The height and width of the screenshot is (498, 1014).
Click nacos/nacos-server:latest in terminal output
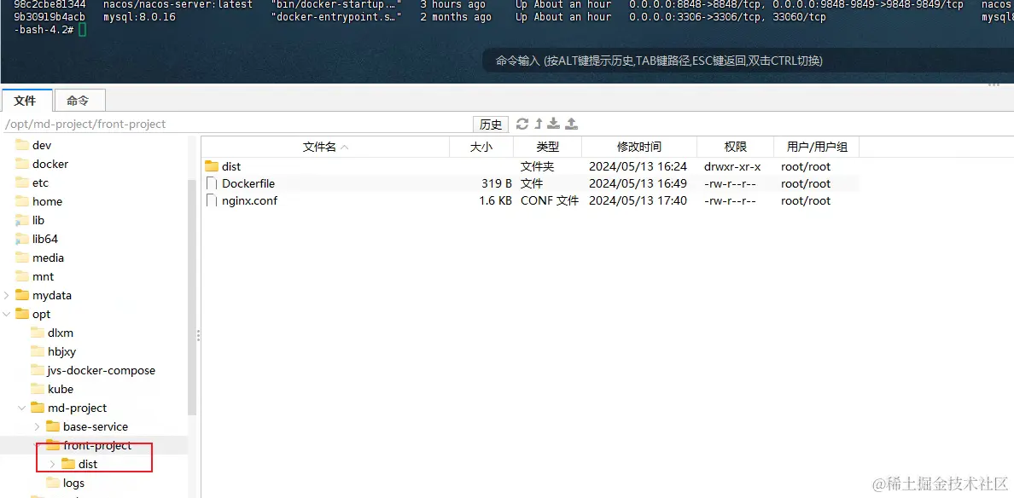pos(178,4)
